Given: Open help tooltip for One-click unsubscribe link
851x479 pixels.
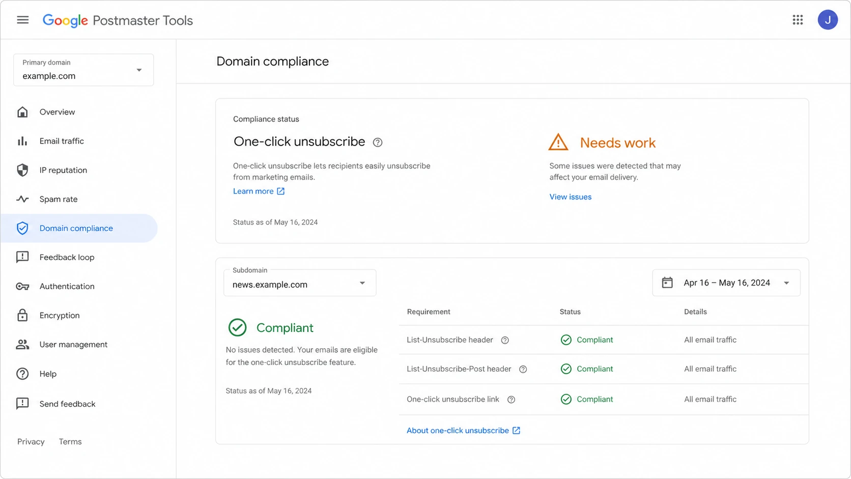Looking at the screenshot, I should coord(512,400).
